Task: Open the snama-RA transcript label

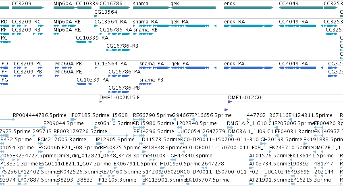Action: (x=146, y=22)
